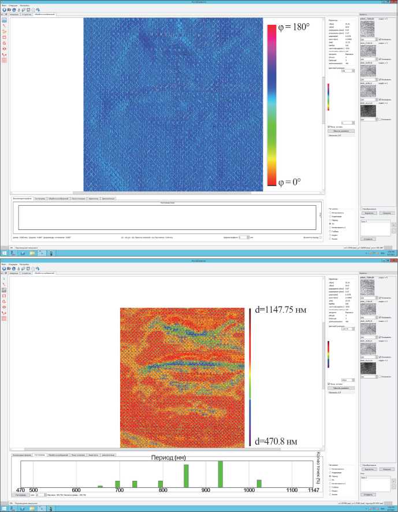Open the Settings menu in the bottom window menu bar

point(24,264)
